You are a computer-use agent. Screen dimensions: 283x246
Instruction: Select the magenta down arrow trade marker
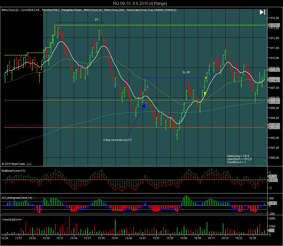point(147,87)
